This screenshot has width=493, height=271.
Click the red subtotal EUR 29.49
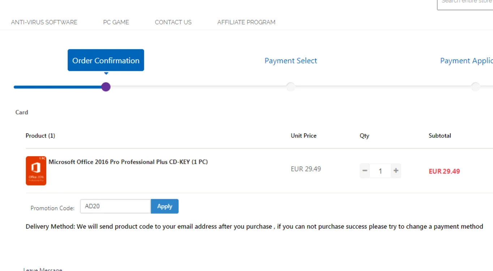(x=444, y=171)
